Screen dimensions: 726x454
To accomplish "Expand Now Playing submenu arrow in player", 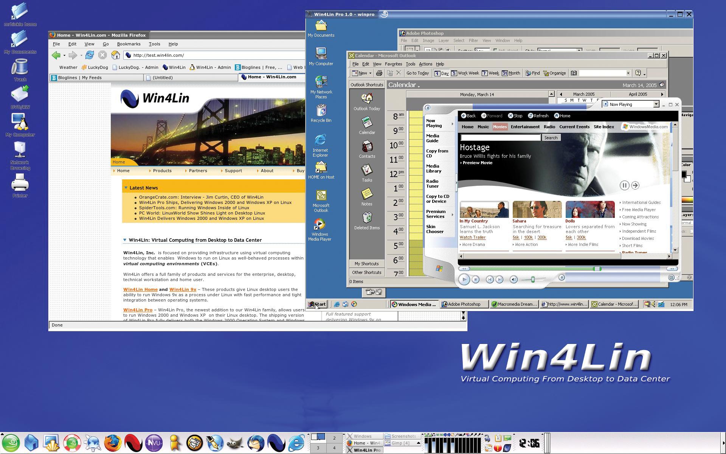I will click(x=452, y=124).
